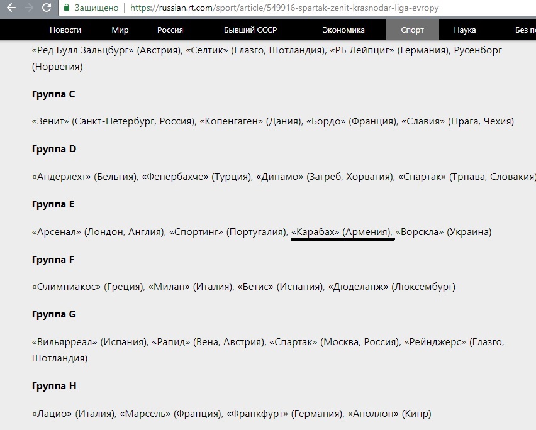Image resolution: width=536 pixels, height=430 pixels.
Task: Select the highlighted Спорт tab
Action: point(412,30)
